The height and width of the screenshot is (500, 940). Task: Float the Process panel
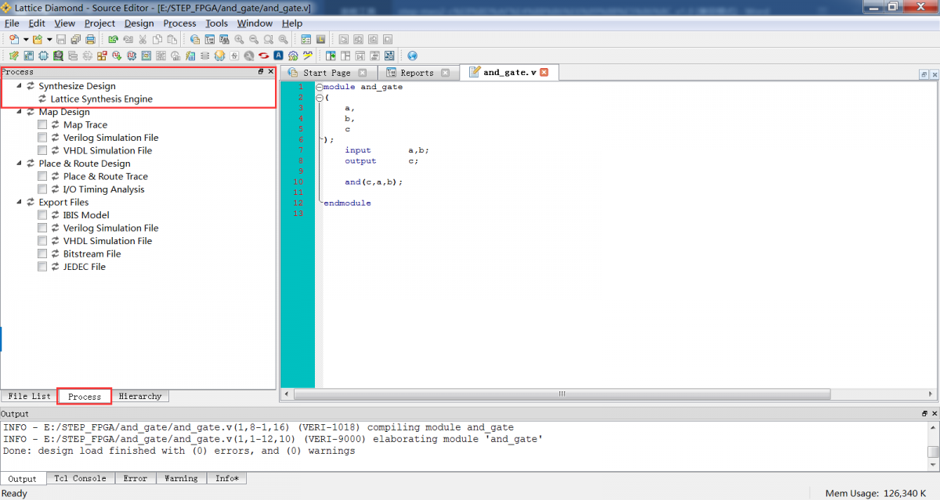pyautogui.click(x=262, y=72)
